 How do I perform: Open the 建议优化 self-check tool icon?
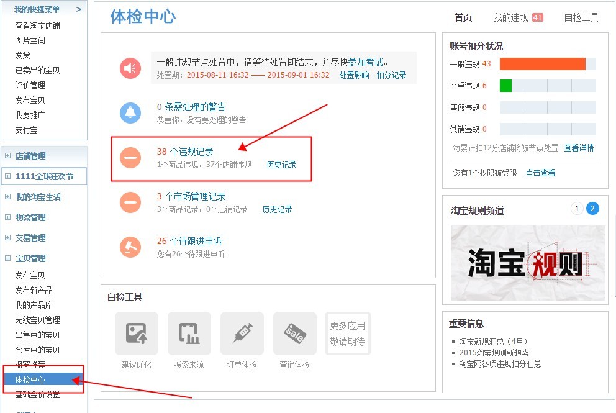tap(137, 334)
